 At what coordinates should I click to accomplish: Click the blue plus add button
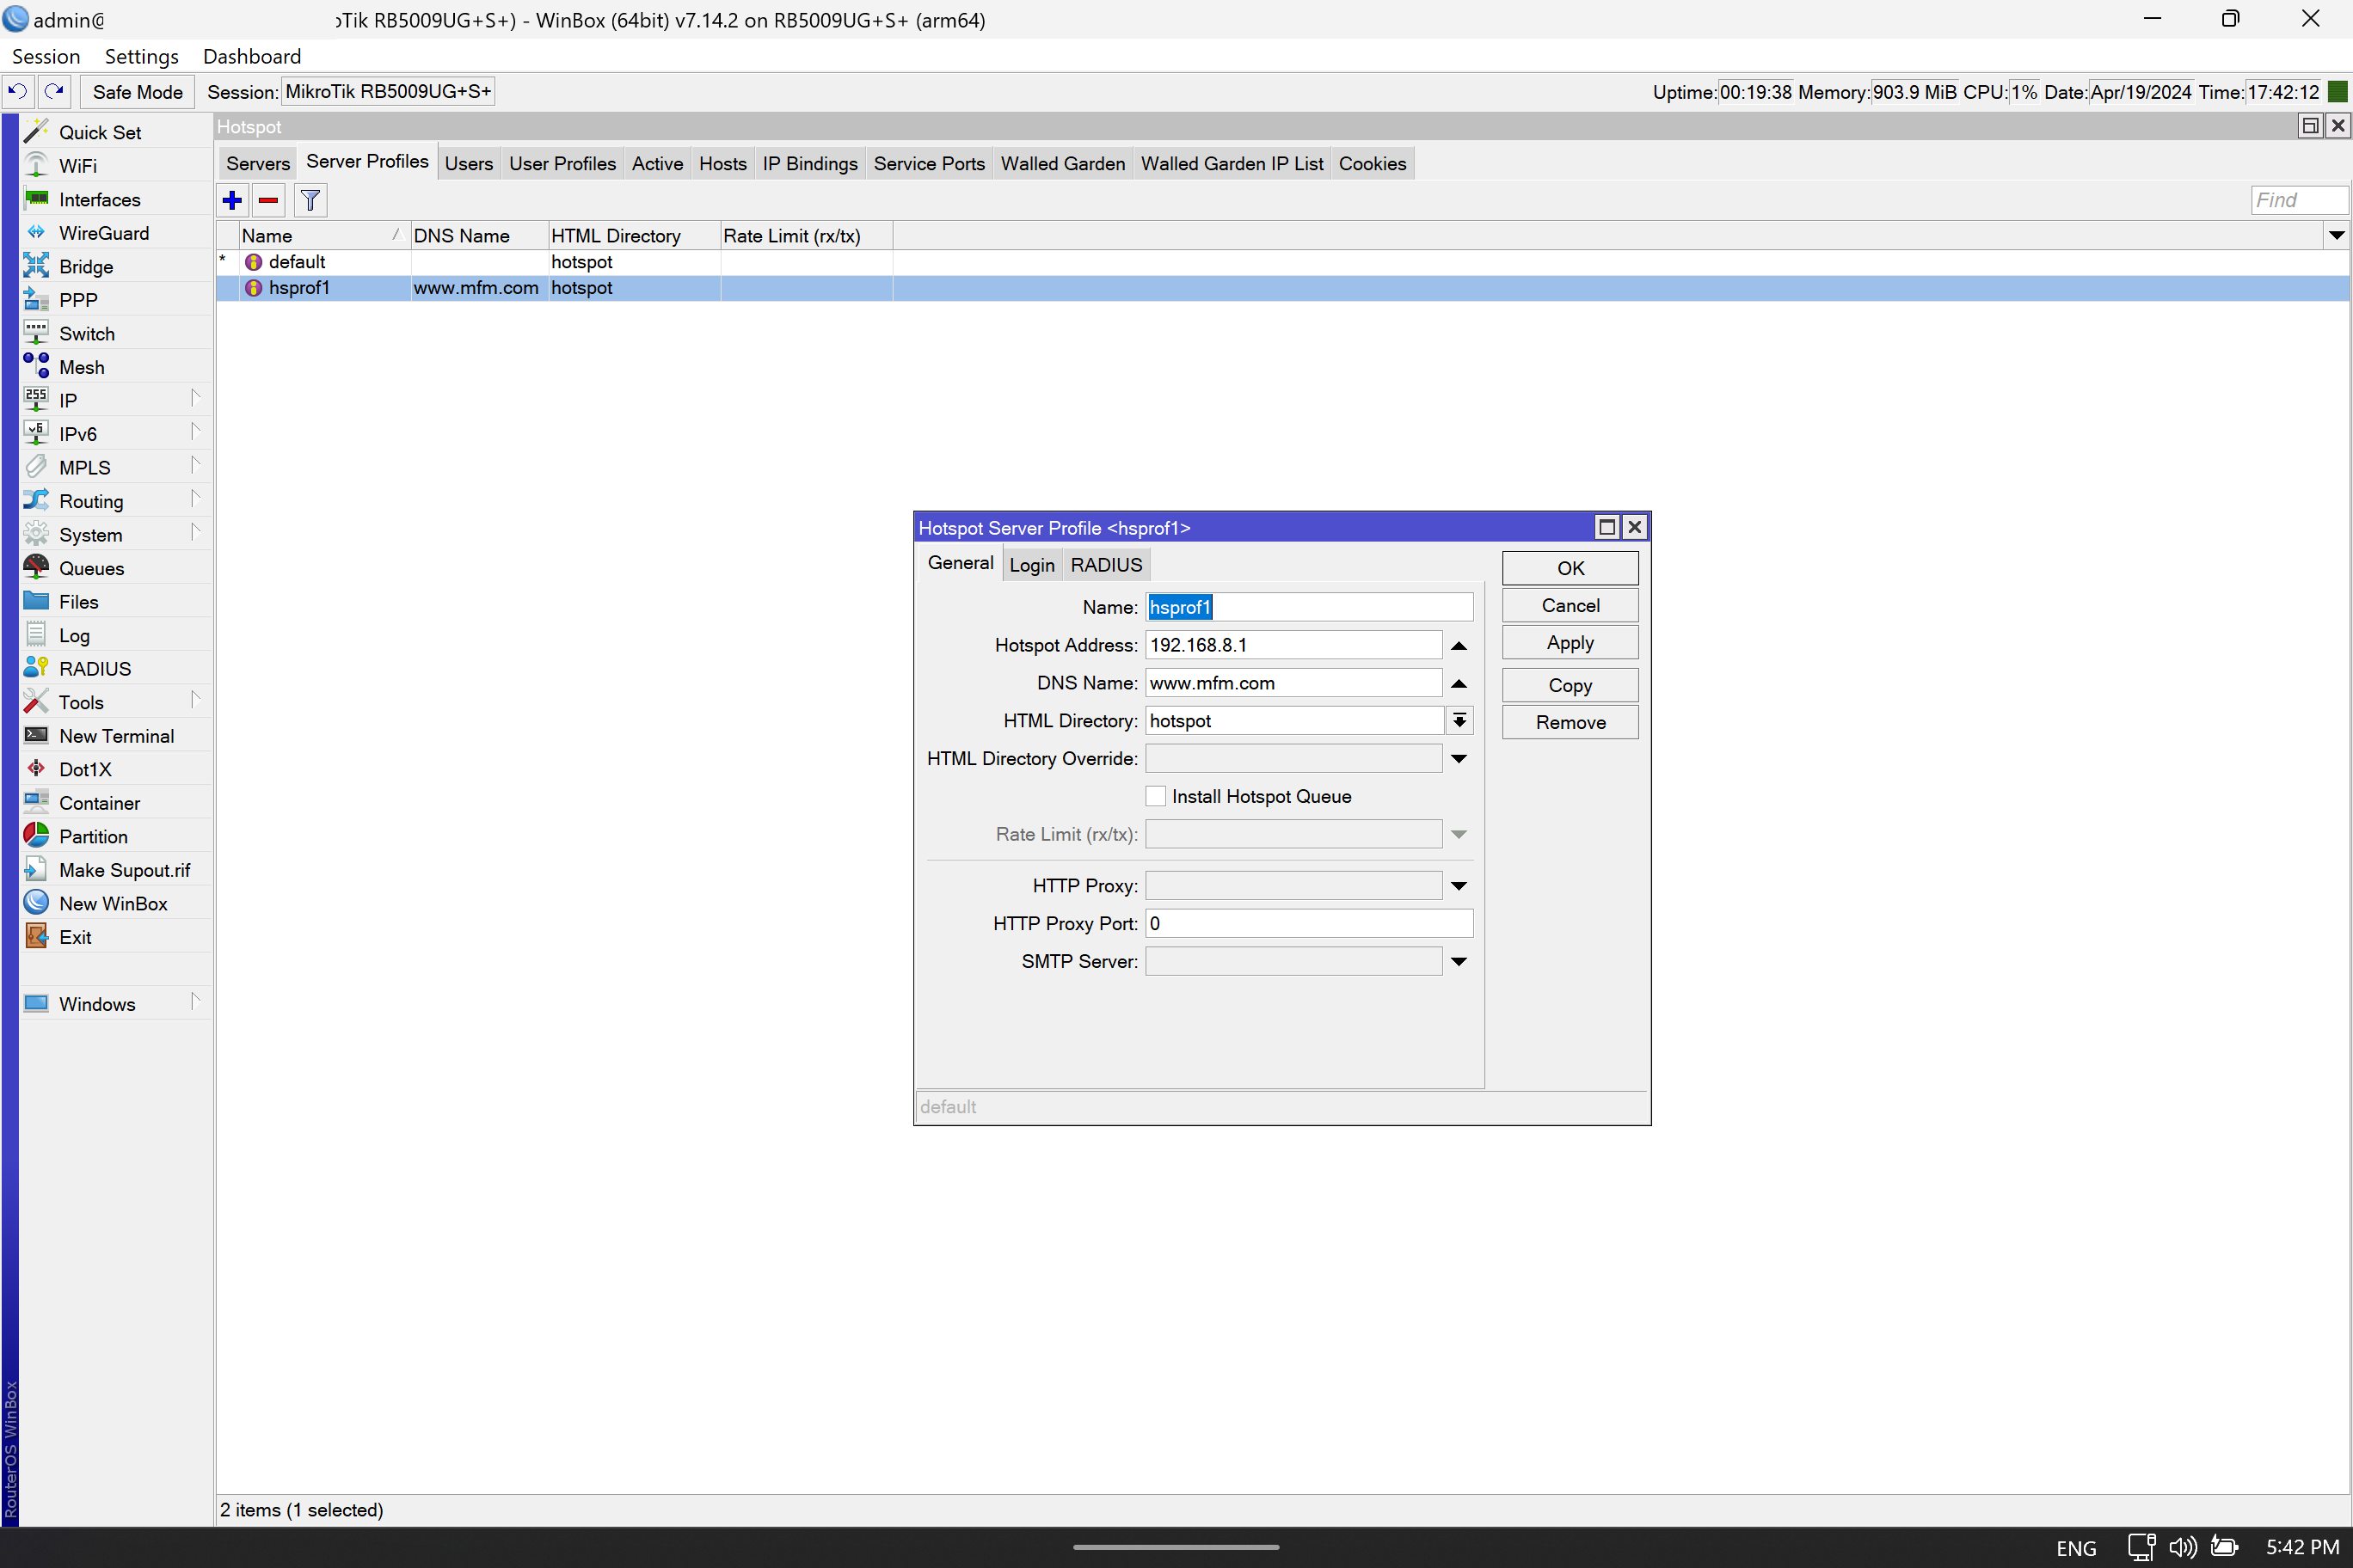232,200
